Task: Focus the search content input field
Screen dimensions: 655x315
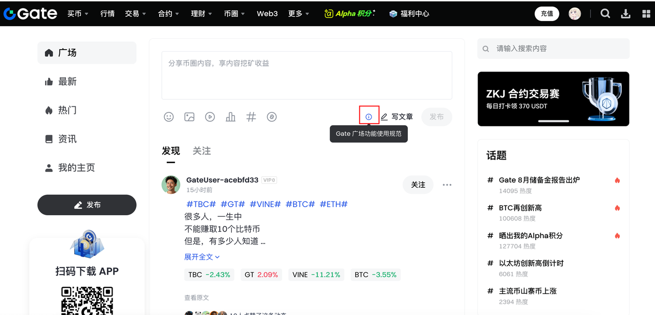Action: point(558,49)
